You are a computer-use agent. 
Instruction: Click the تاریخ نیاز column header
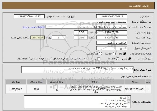coord(16,82)
